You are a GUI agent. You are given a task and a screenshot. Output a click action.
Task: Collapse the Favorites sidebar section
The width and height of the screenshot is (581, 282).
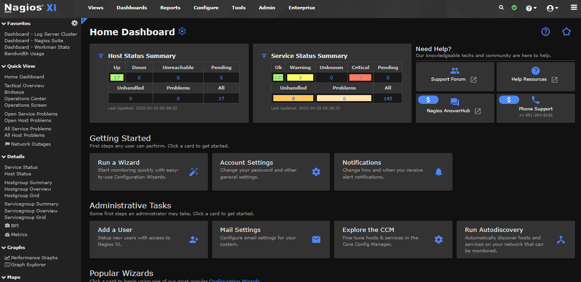(5, 23)
